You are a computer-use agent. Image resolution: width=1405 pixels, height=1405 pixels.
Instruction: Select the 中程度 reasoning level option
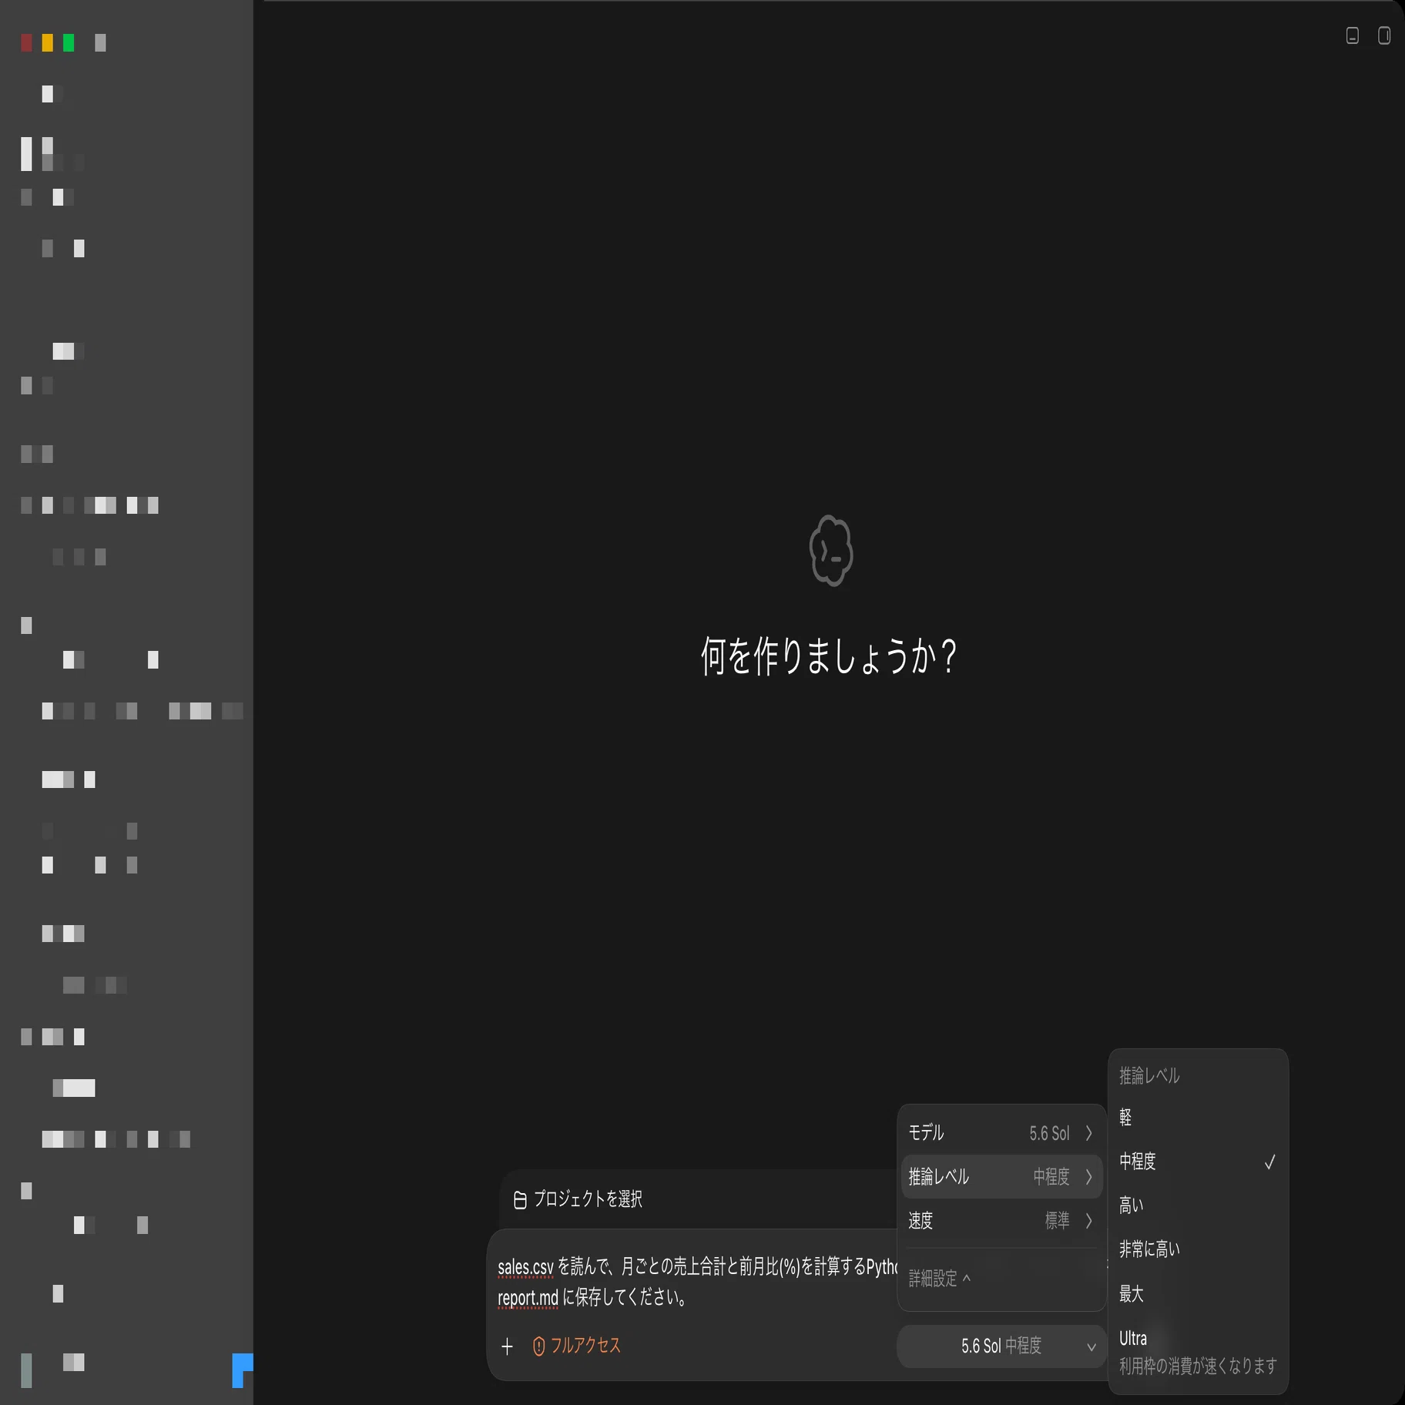tap(1198, 1162)
